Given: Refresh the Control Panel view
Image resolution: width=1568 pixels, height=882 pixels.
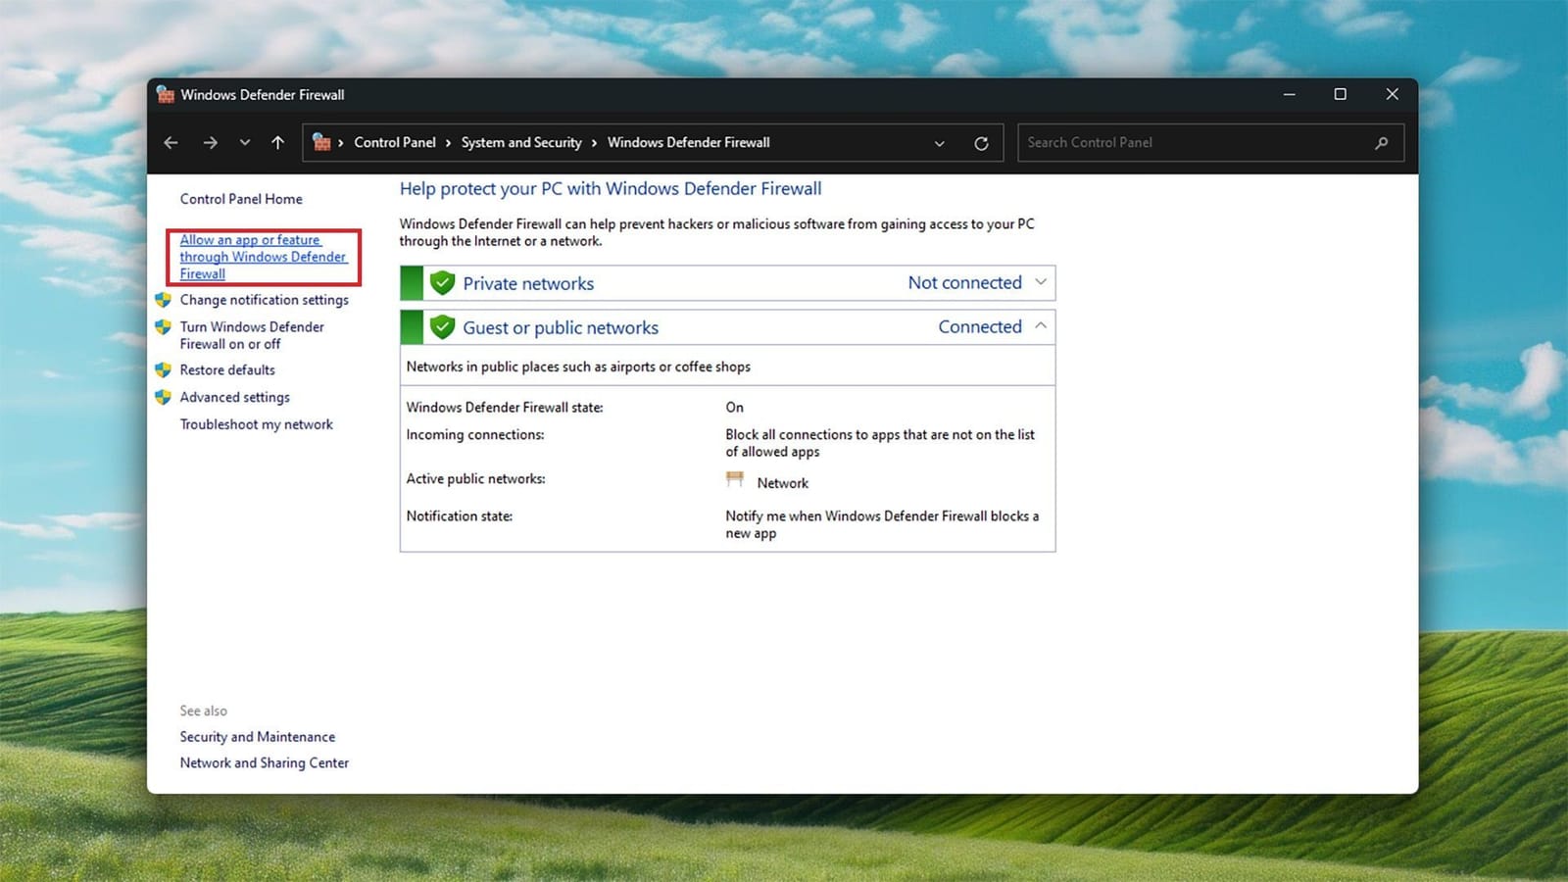Looking at the screenshot, I should (981, 143).
